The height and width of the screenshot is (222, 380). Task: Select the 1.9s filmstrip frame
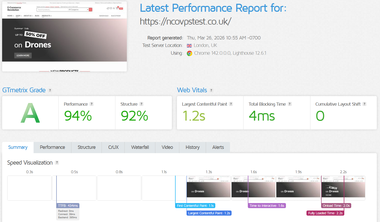click(x=298, y=188)
